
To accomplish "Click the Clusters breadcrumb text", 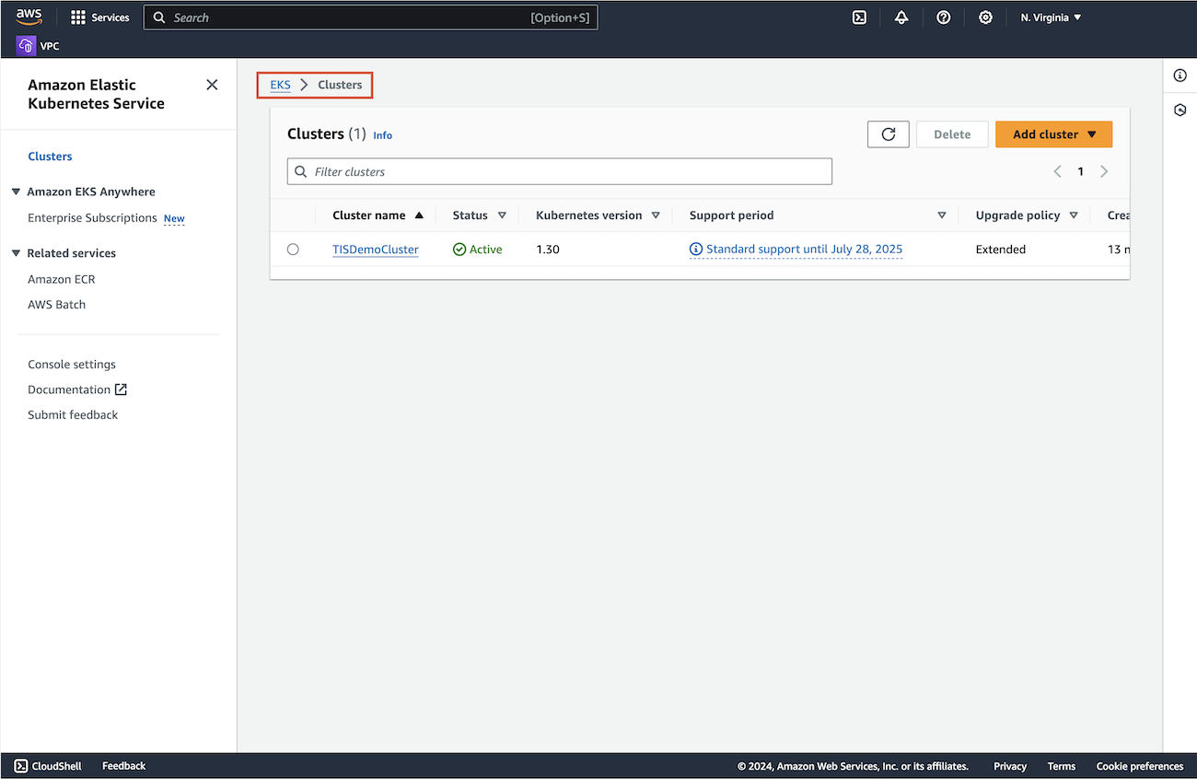I will (x=340, y=85).
